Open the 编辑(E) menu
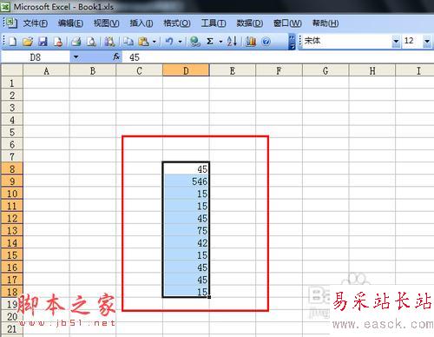Screen dimensions: 434x337 tap(70, 23)
